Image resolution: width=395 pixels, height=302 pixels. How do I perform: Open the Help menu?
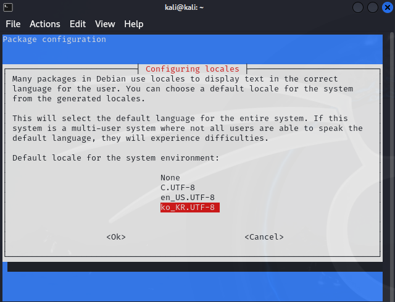[x=134, y=24]
